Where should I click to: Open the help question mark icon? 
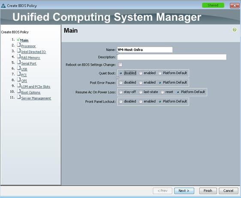(x=235, y=30)
